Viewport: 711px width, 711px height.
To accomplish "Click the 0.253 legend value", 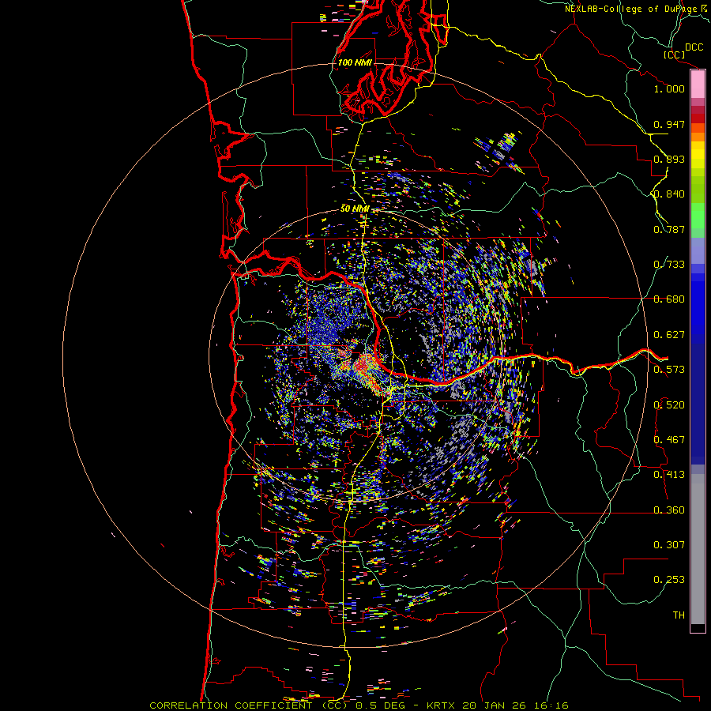I will coord(669,580).
